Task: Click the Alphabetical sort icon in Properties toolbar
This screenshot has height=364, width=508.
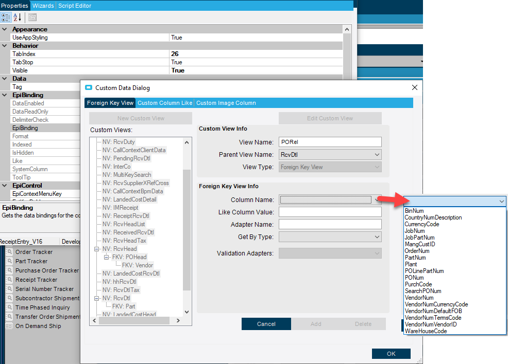Action: (x=17, y=17)
